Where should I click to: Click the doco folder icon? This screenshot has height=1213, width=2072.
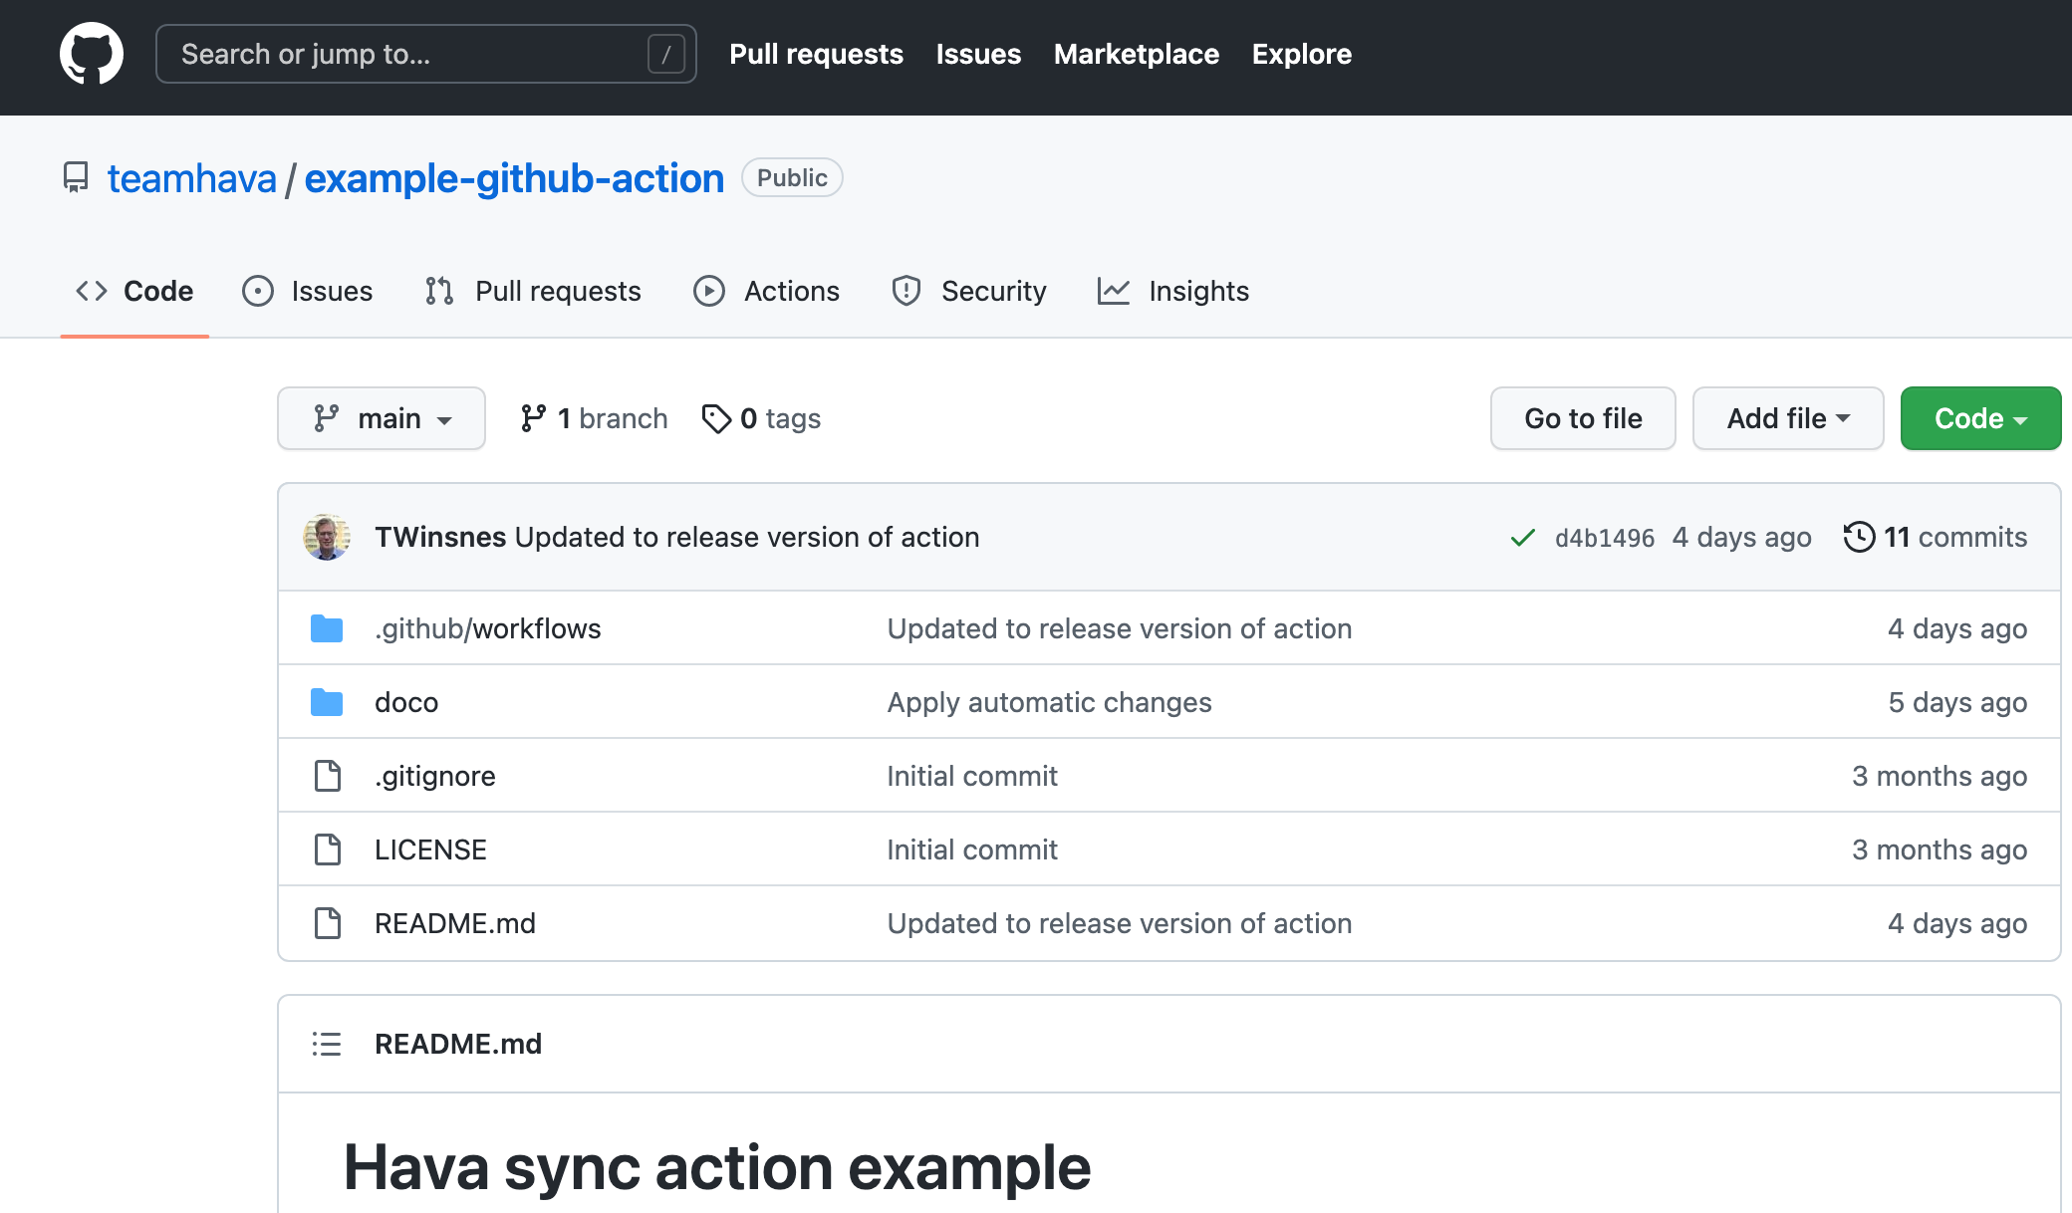(x=327, y=703)
